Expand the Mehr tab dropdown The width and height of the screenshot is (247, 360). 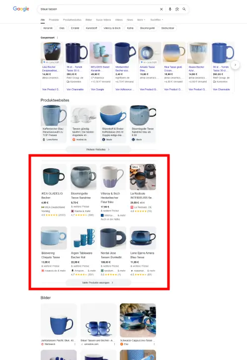tap(141, 20)
